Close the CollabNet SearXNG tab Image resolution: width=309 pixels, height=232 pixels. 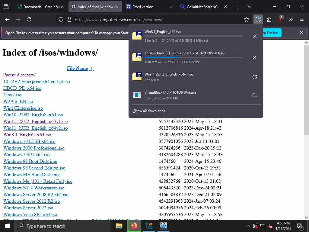[x=225, y=7]
